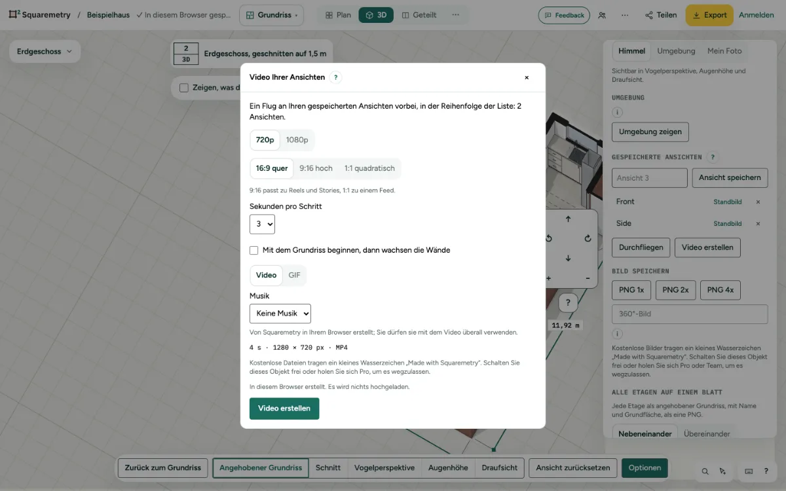
Task: Switch to the GIF format tab
Action: [x=294, y=275]
